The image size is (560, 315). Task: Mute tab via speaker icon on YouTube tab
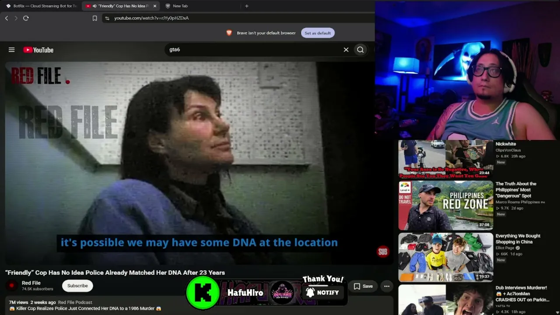pos(94,6)
